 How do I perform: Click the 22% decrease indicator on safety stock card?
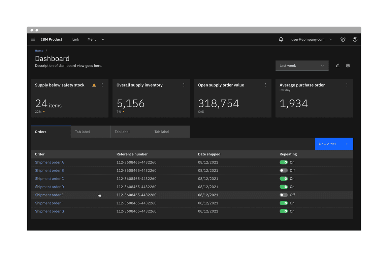[x=40, y=111]
